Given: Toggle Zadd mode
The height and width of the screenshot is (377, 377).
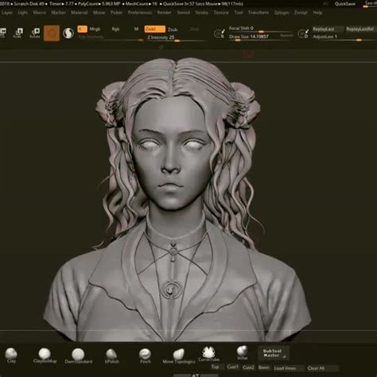Looking at the screenshot, I should tap(155, 29).
